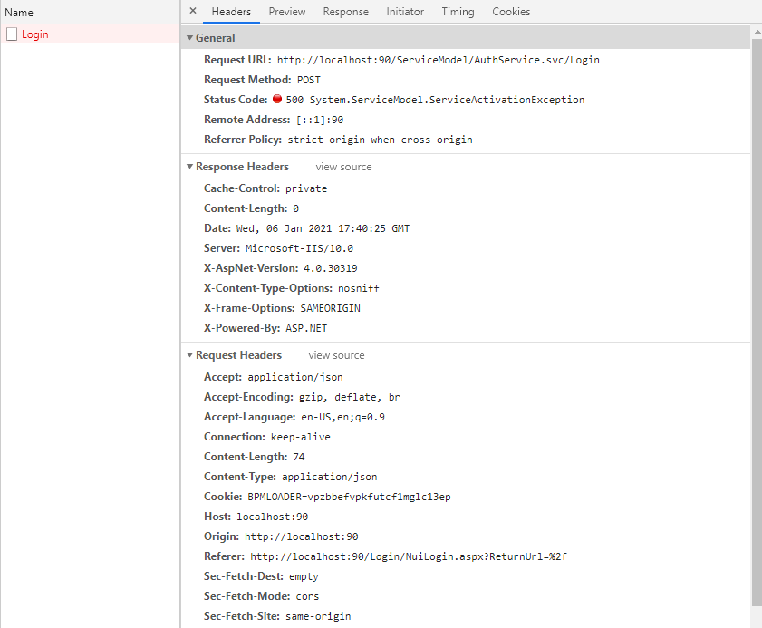The width and height of the screenshot is (762, 628).
Task: Select Connection keep-alive value
Action: coord(300,438)
